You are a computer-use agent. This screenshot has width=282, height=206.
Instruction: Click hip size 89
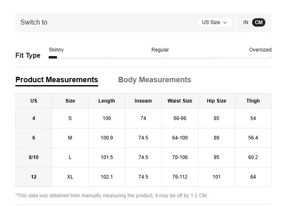click(x=216, y=138)
